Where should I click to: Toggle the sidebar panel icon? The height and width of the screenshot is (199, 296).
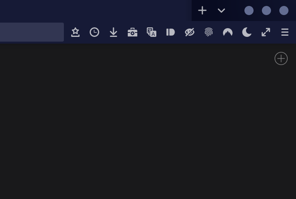pos(171,32)
